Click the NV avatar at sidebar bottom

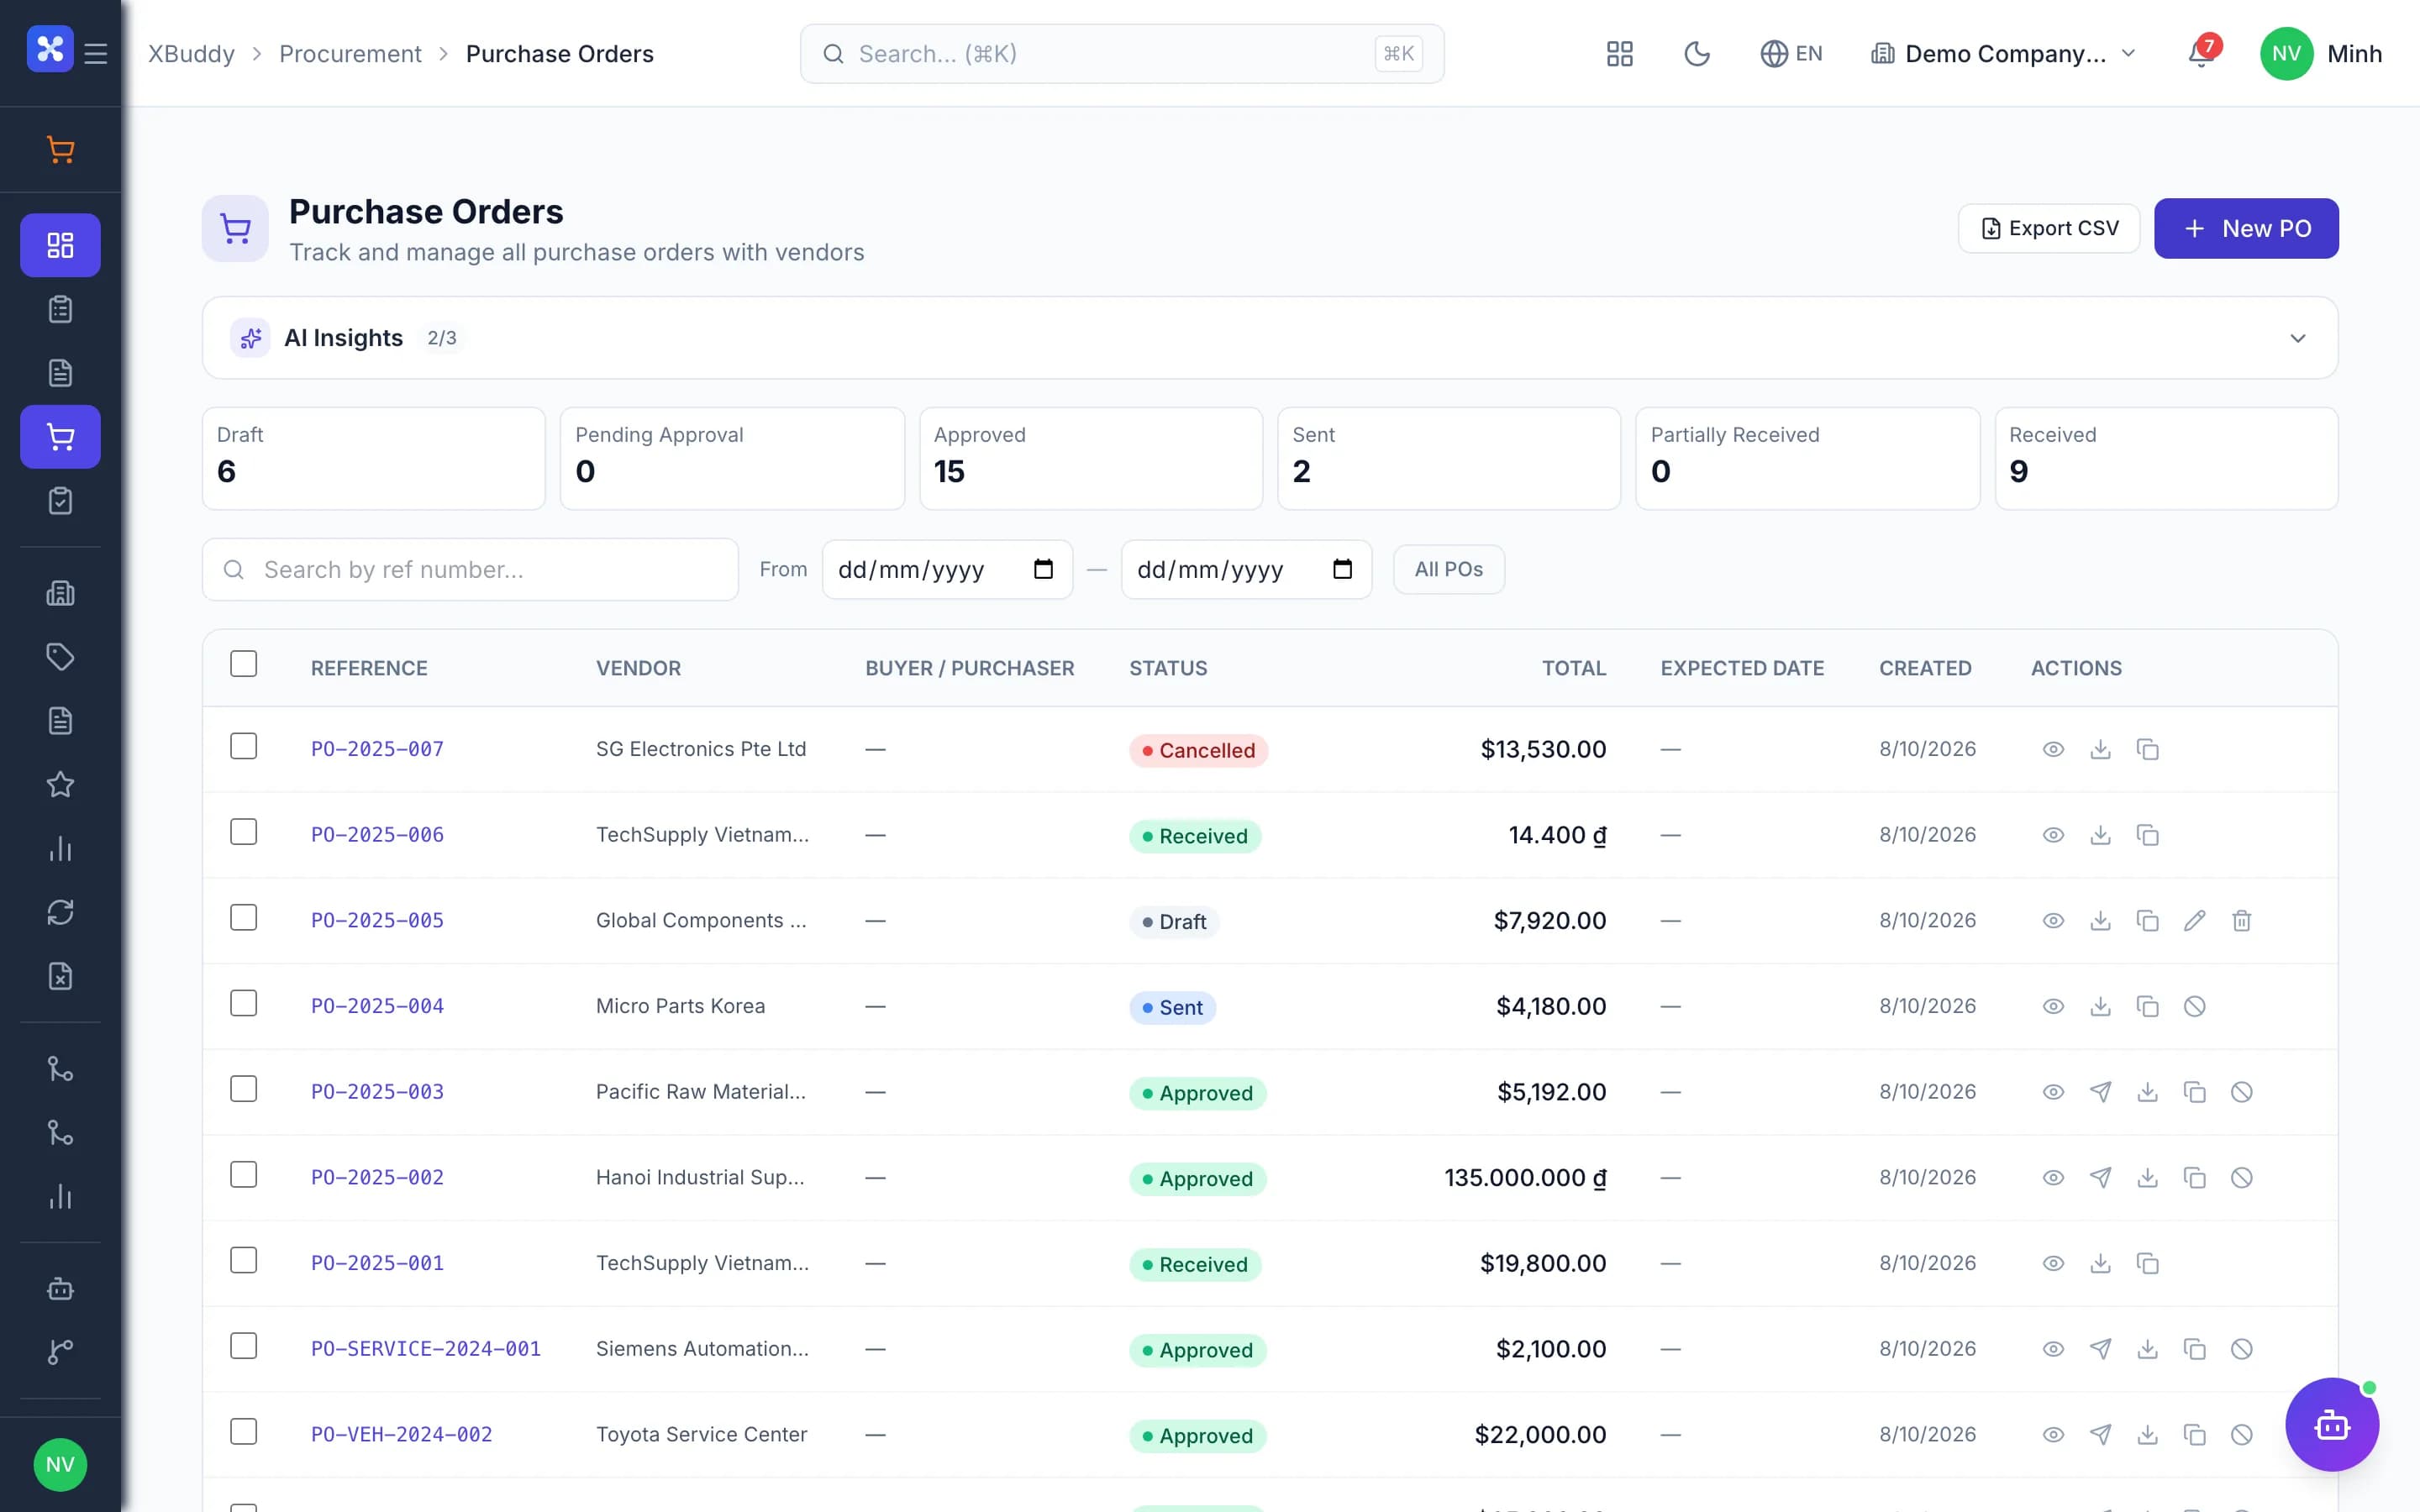coord(60,1465)
